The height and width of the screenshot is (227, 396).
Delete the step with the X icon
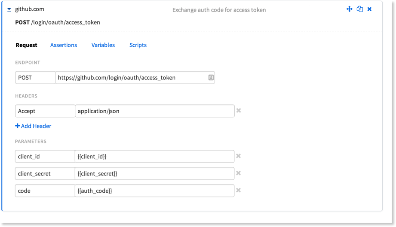pyautogui.click(x=369, y=9)
